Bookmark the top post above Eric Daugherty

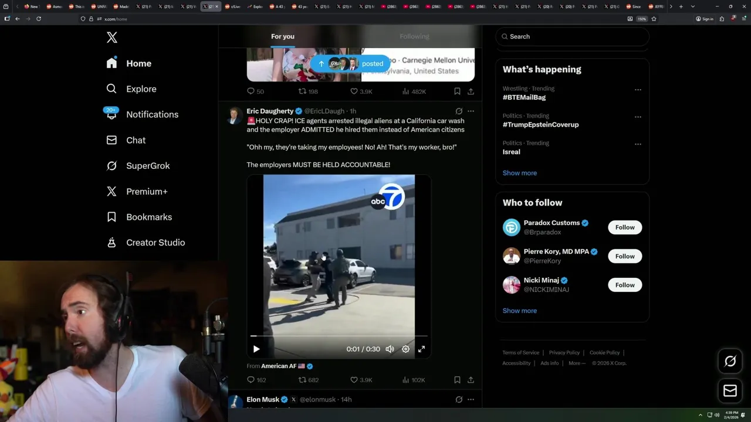(x=457, y=91)
